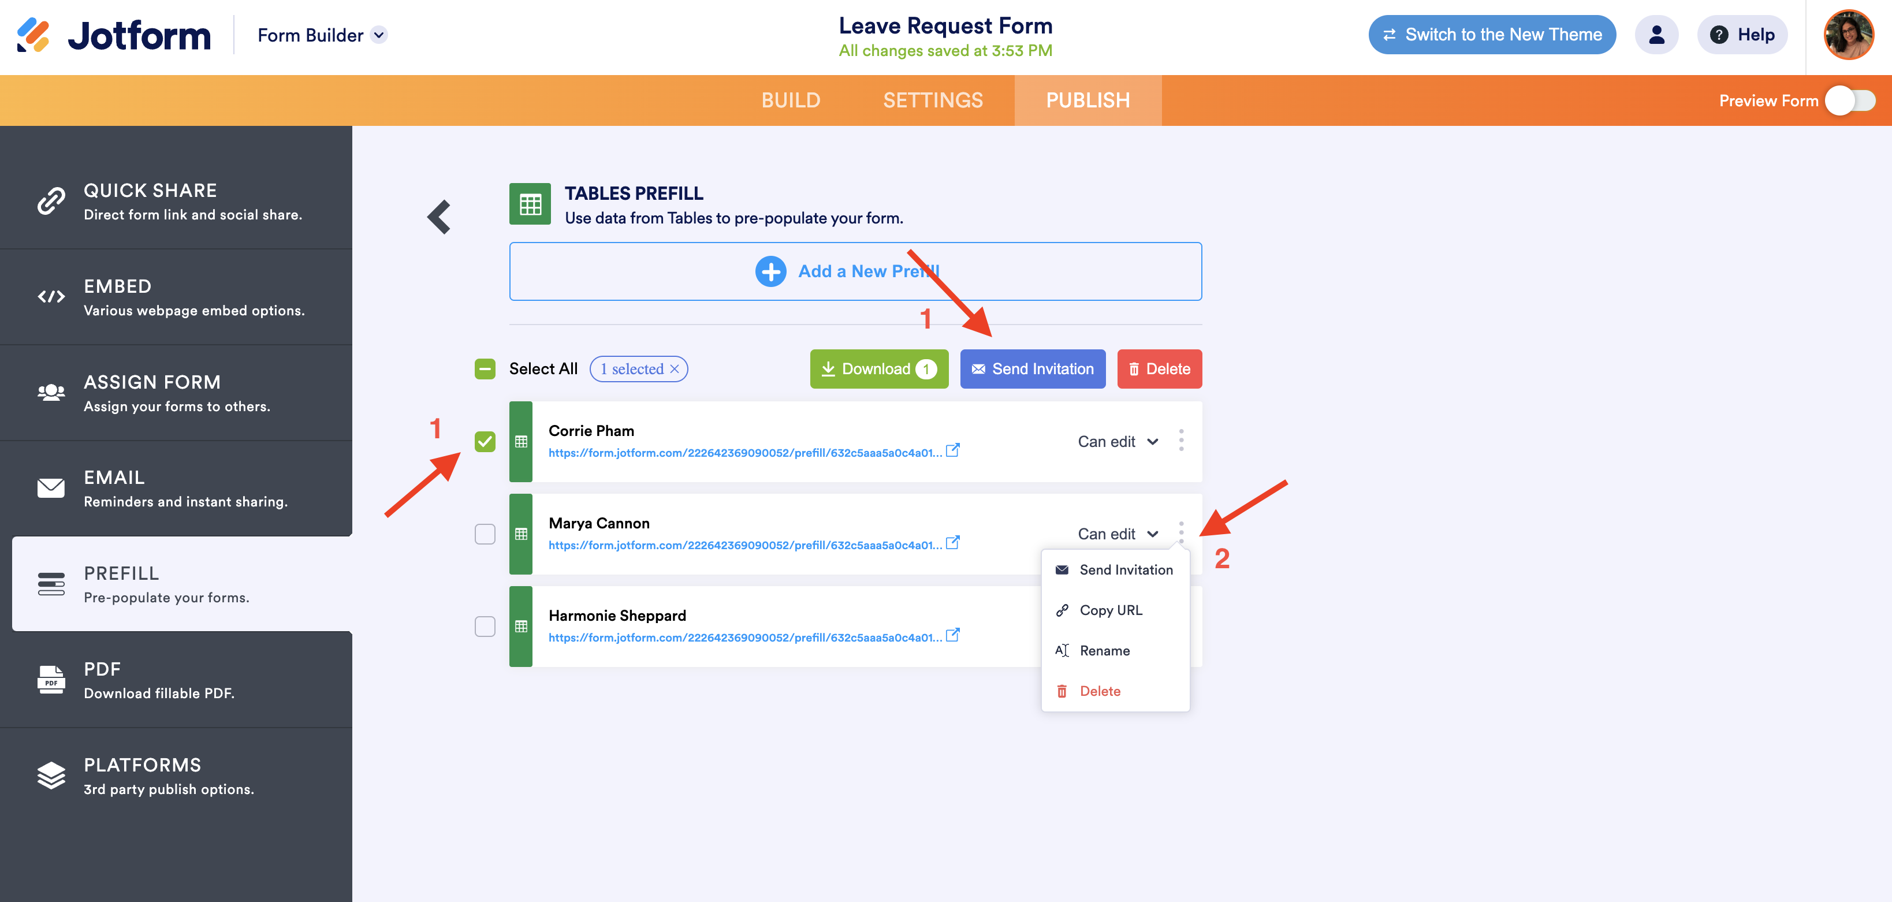Screen dimensions: 1892x902
Task: Choose Copy URL from context menu
Action: [1111, 610]
